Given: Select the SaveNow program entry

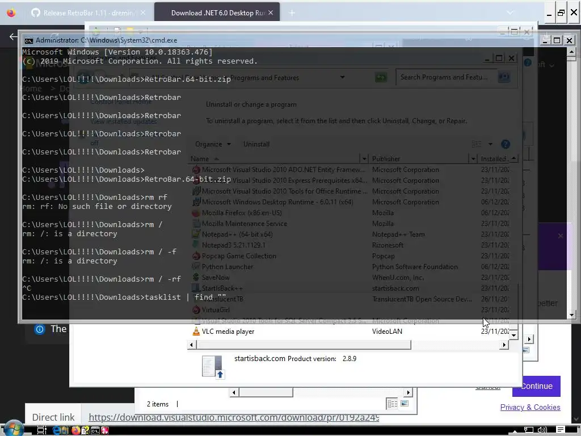Looking at the screenshot, I should [x=350, y=277].
